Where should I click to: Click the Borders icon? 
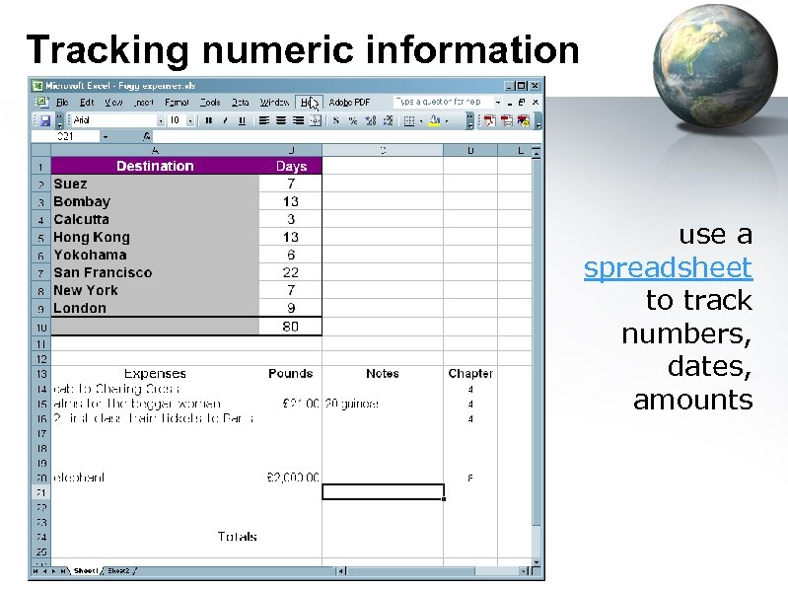[x=409, y=120]
